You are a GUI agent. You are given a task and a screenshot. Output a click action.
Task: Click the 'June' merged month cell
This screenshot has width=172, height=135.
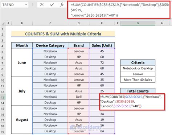(x=22, y=62)
